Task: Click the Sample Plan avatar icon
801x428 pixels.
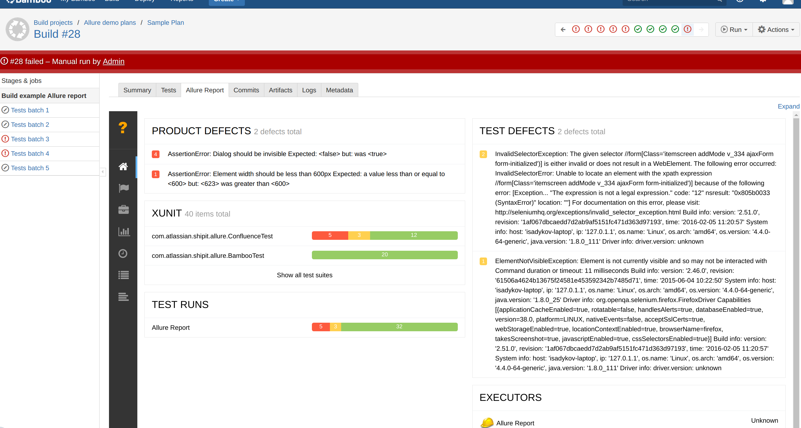Action: click(x=17, y=29)
